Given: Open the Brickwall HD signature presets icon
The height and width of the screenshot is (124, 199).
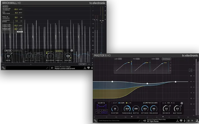Looking at the screenshot, I should pos(85,68).
